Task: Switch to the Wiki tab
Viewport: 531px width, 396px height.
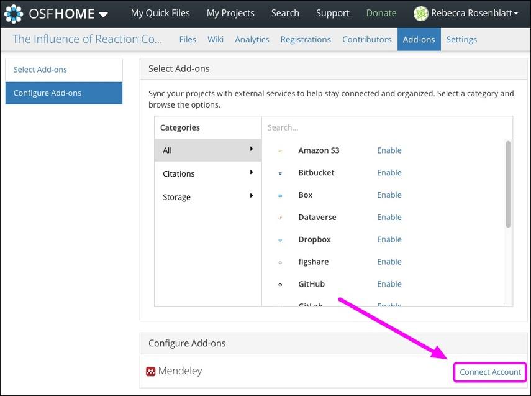Action: coord(216,39)
